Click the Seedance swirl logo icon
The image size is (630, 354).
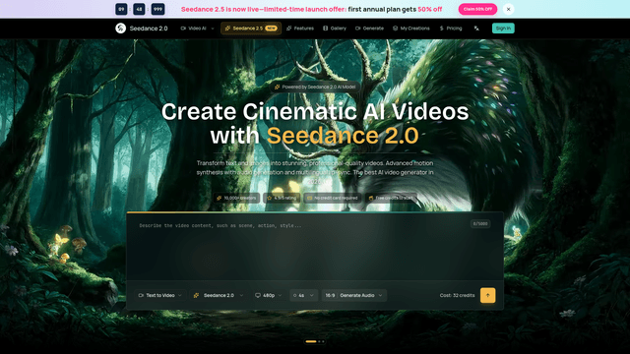click(120, 29)
